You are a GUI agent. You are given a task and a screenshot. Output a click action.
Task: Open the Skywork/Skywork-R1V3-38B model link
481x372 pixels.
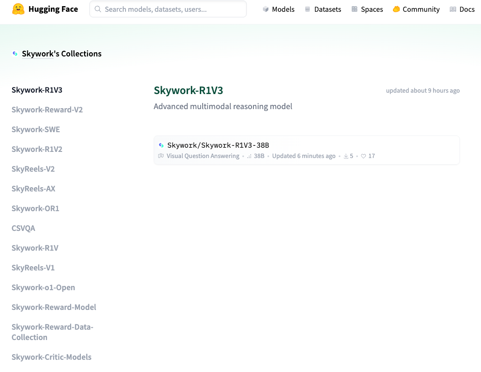[x=218, y=145]
